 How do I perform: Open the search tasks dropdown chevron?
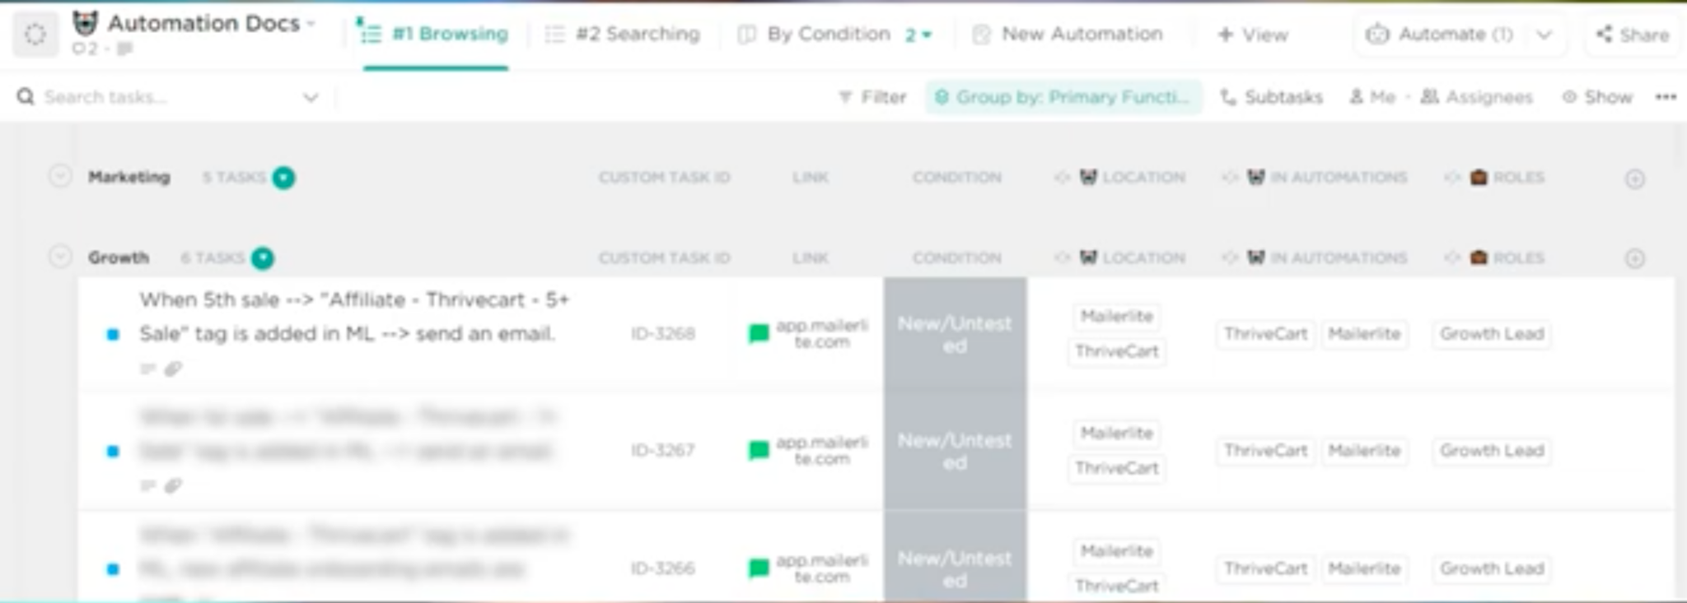pyautogui.click(x=311, y=98)
